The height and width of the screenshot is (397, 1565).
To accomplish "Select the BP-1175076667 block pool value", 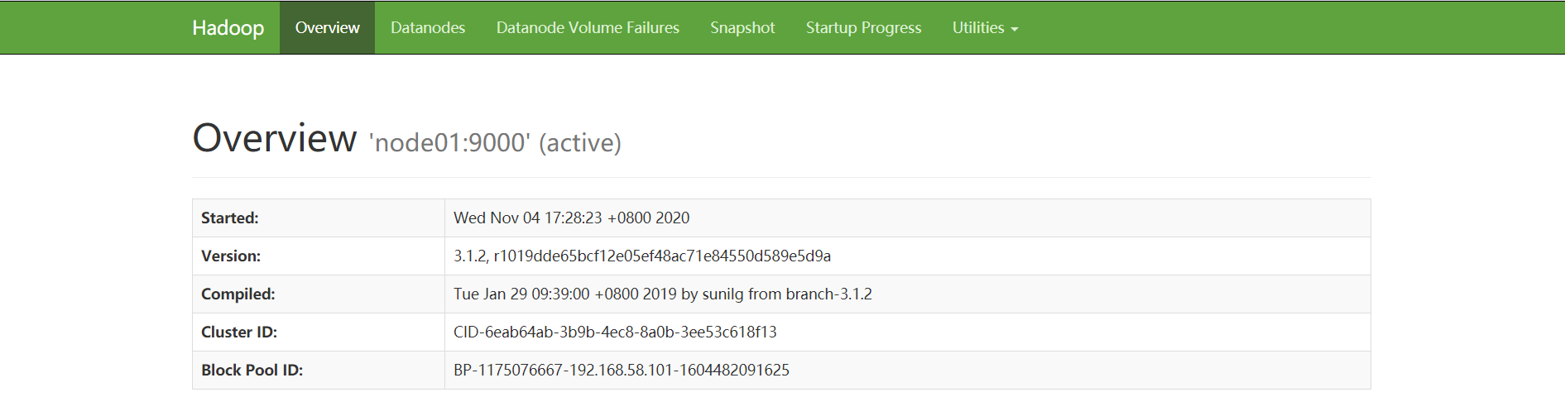I will point(622,370).
